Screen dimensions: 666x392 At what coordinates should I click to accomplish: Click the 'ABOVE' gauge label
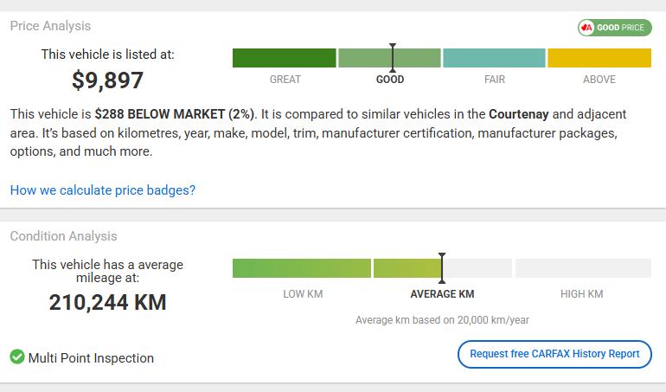[599, 80]
